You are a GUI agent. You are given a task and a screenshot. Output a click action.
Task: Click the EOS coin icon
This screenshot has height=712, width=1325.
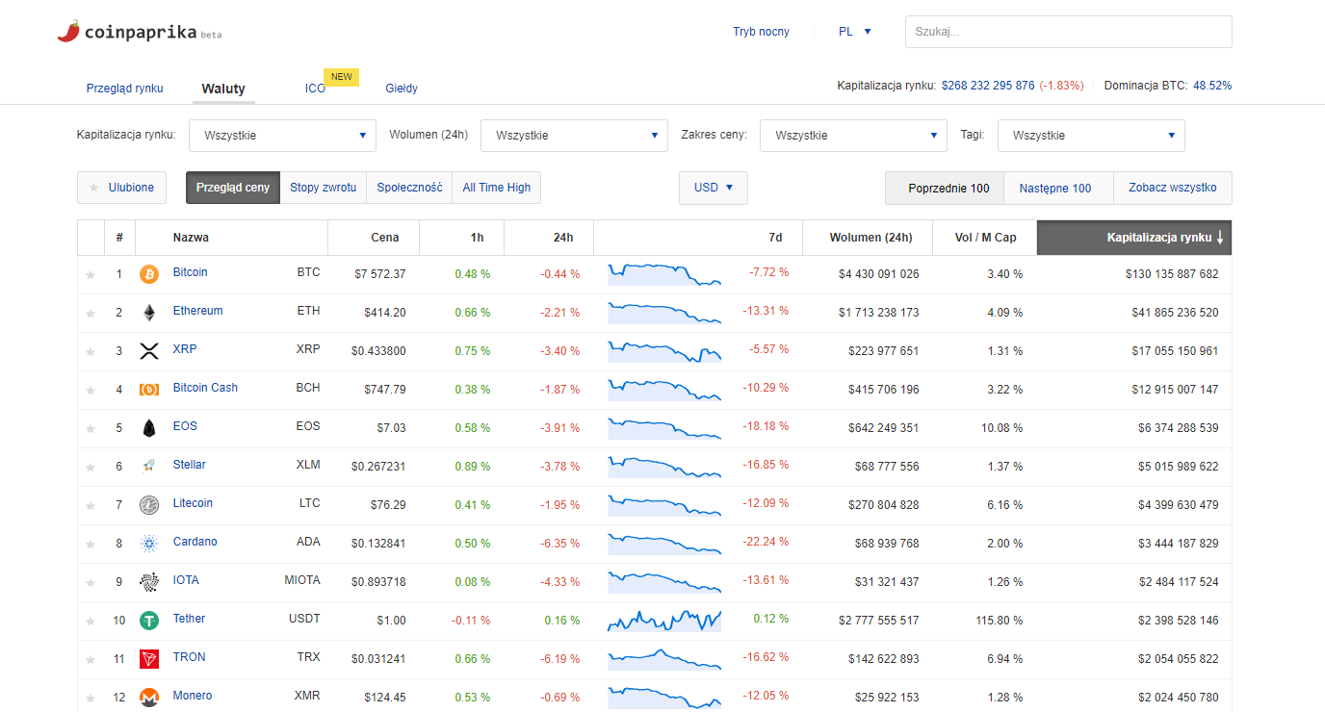(x=149, y=428)
